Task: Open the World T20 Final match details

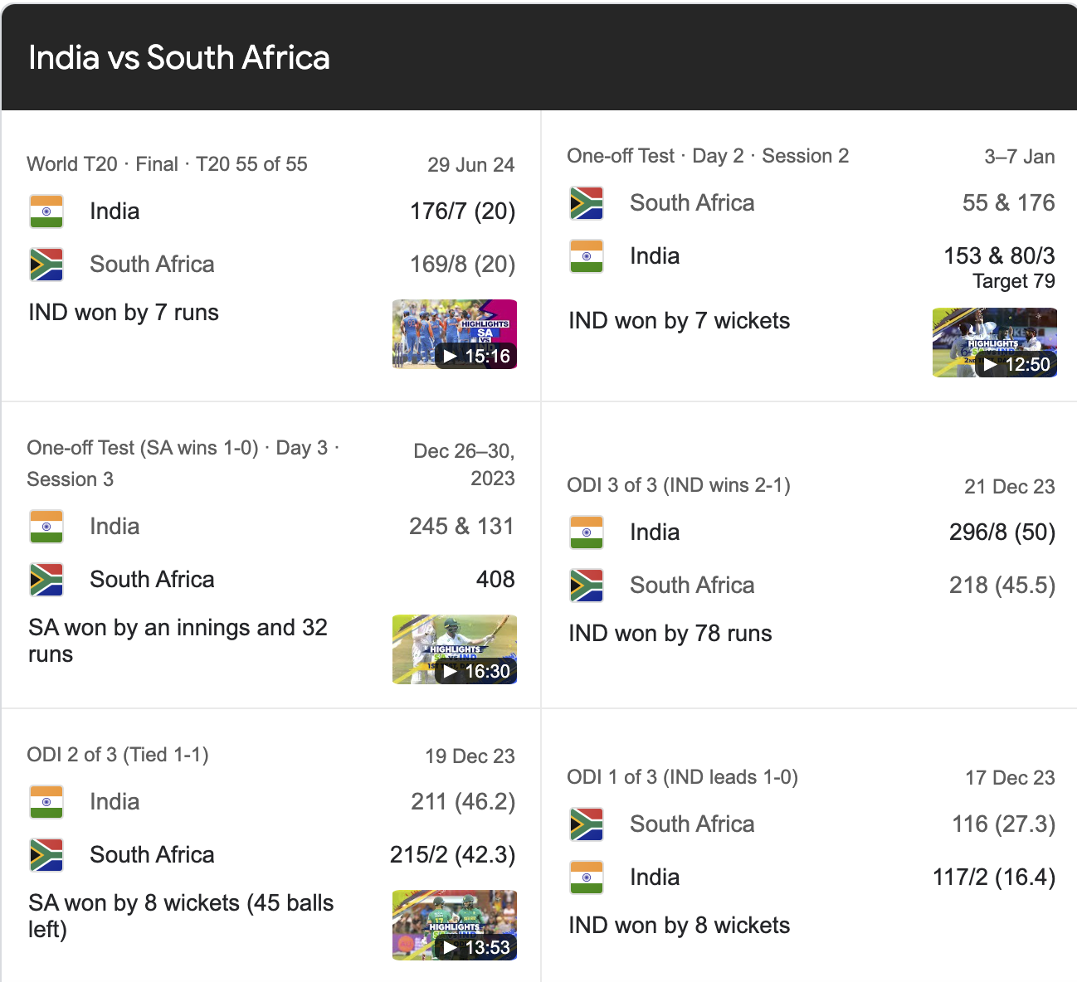Action: 166,164
